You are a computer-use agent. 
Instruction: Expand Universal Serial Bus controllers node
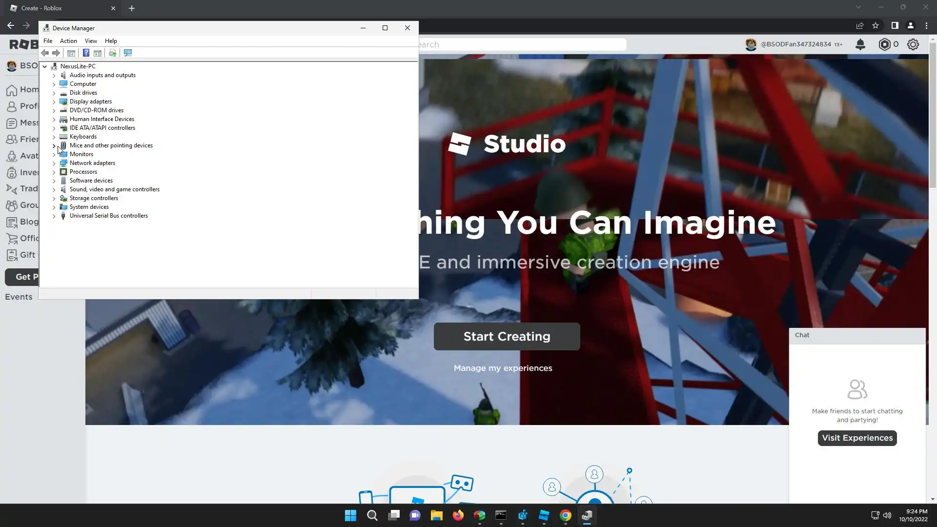[x=54, y=216]
